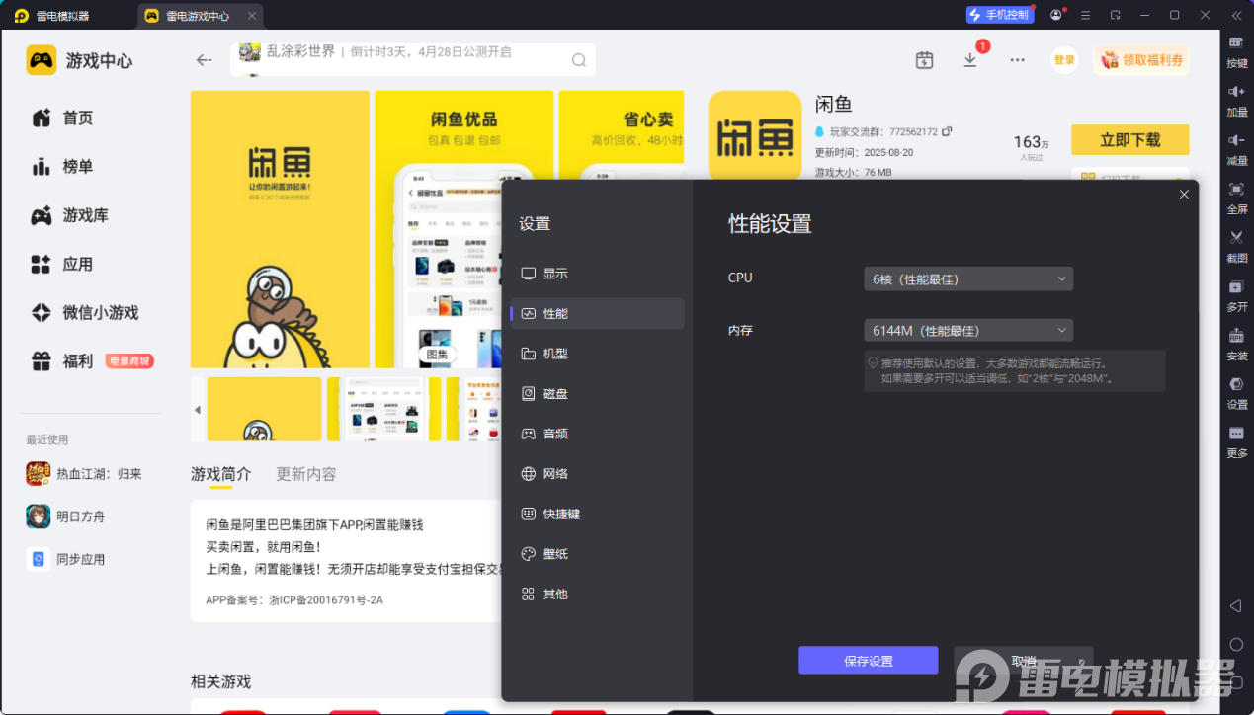Image resolution: width=1254 pixels, height=715 pixels.
Task: Click the 安装 APK install icon
Action: point(1236,336)
